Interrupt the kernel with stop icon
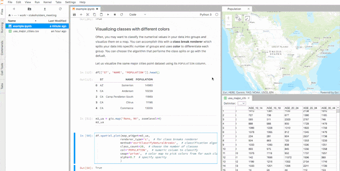340x171 pixels. pyautogui.click(x=115, y=14)
